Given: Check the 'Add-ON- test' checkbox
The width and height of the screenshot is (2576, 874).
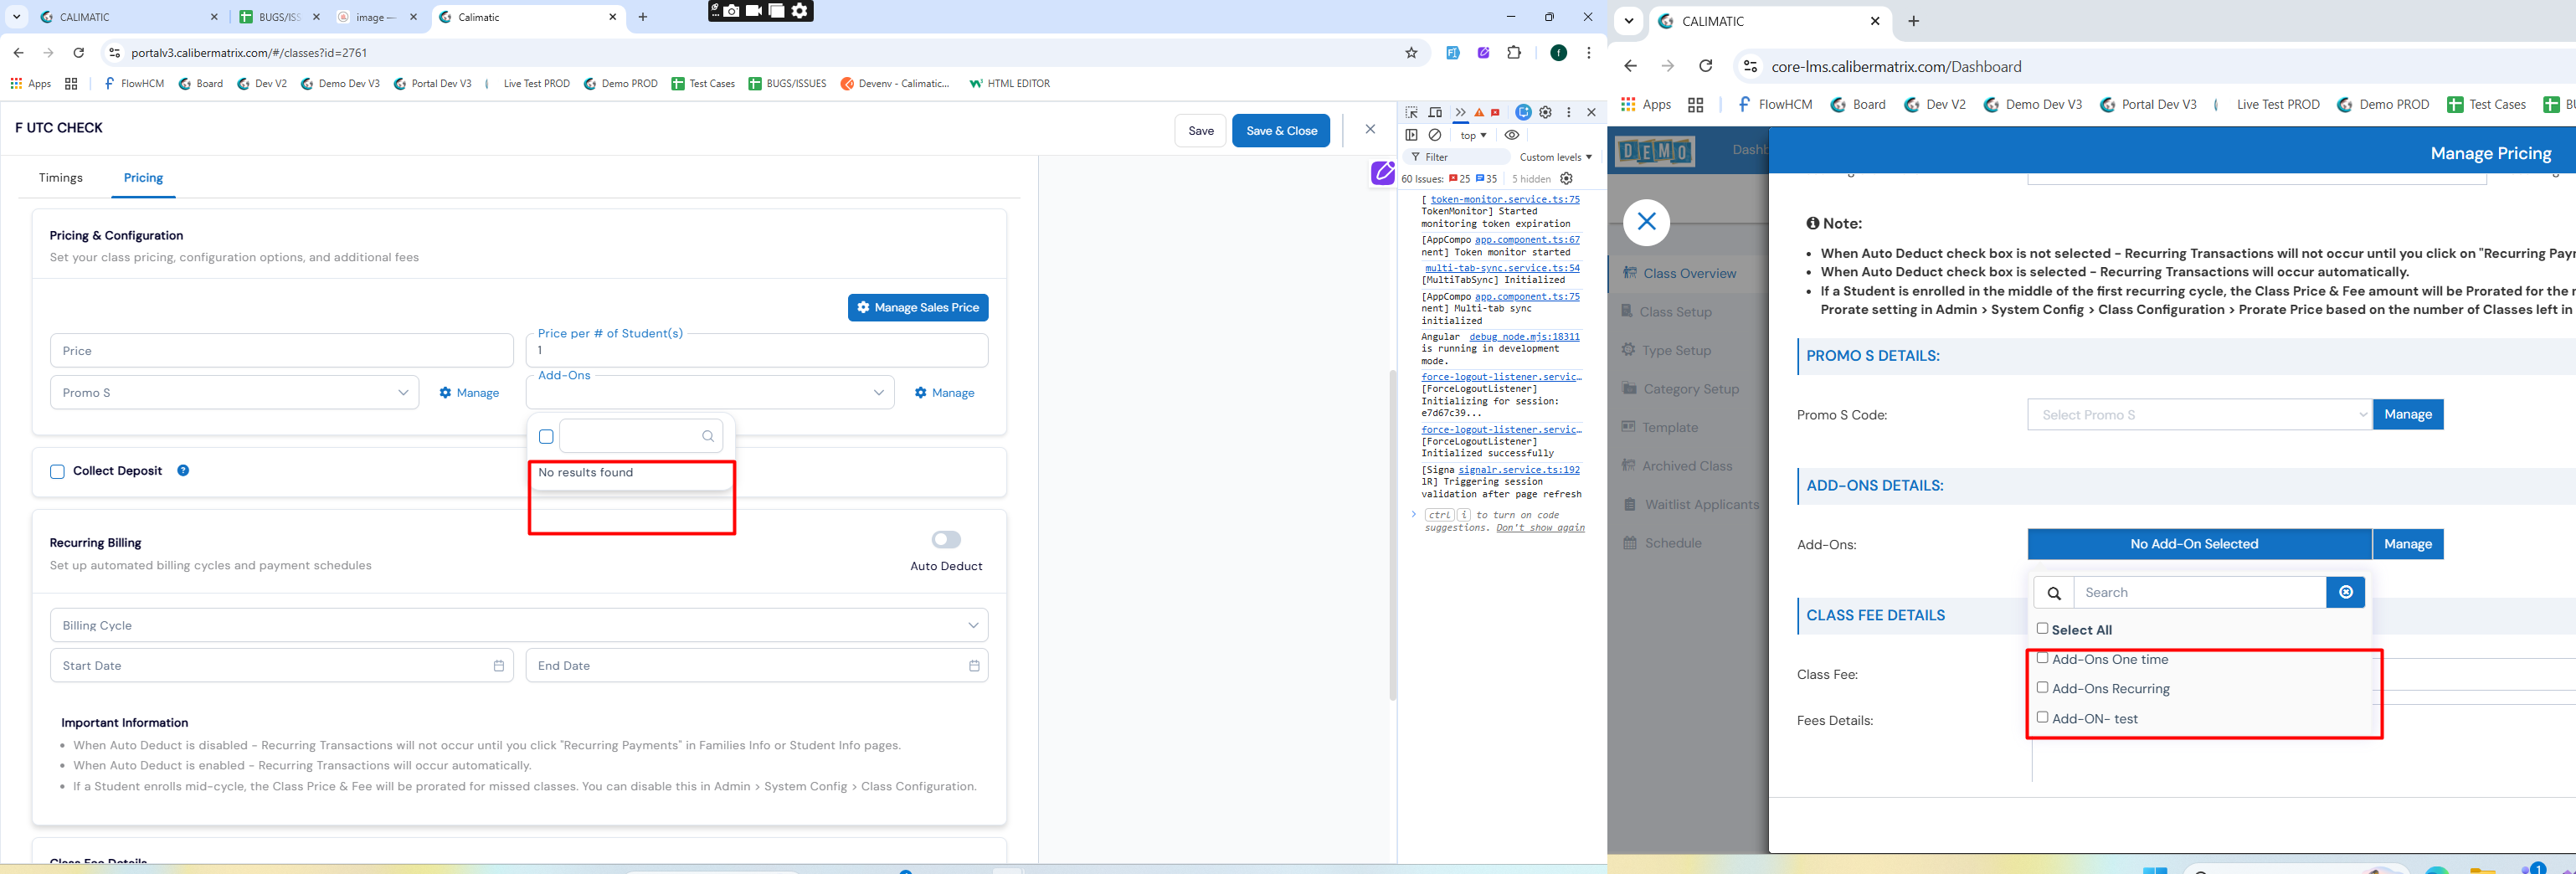Looking at the screenshot, I should coord(2042,717).
